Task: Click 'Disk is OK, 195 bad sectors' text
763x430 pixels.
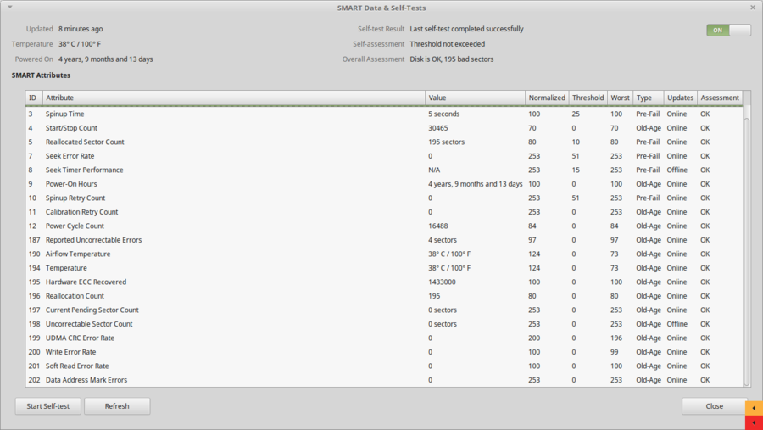Action: coord(452,59)
